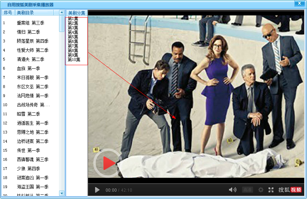Click the small play button in control bar
307x199 pixels.
pos(97,190)
